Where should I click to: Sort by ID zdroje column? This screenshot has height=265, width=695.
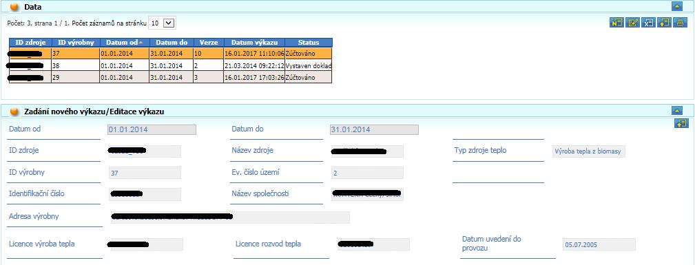[x=30, y=43]
